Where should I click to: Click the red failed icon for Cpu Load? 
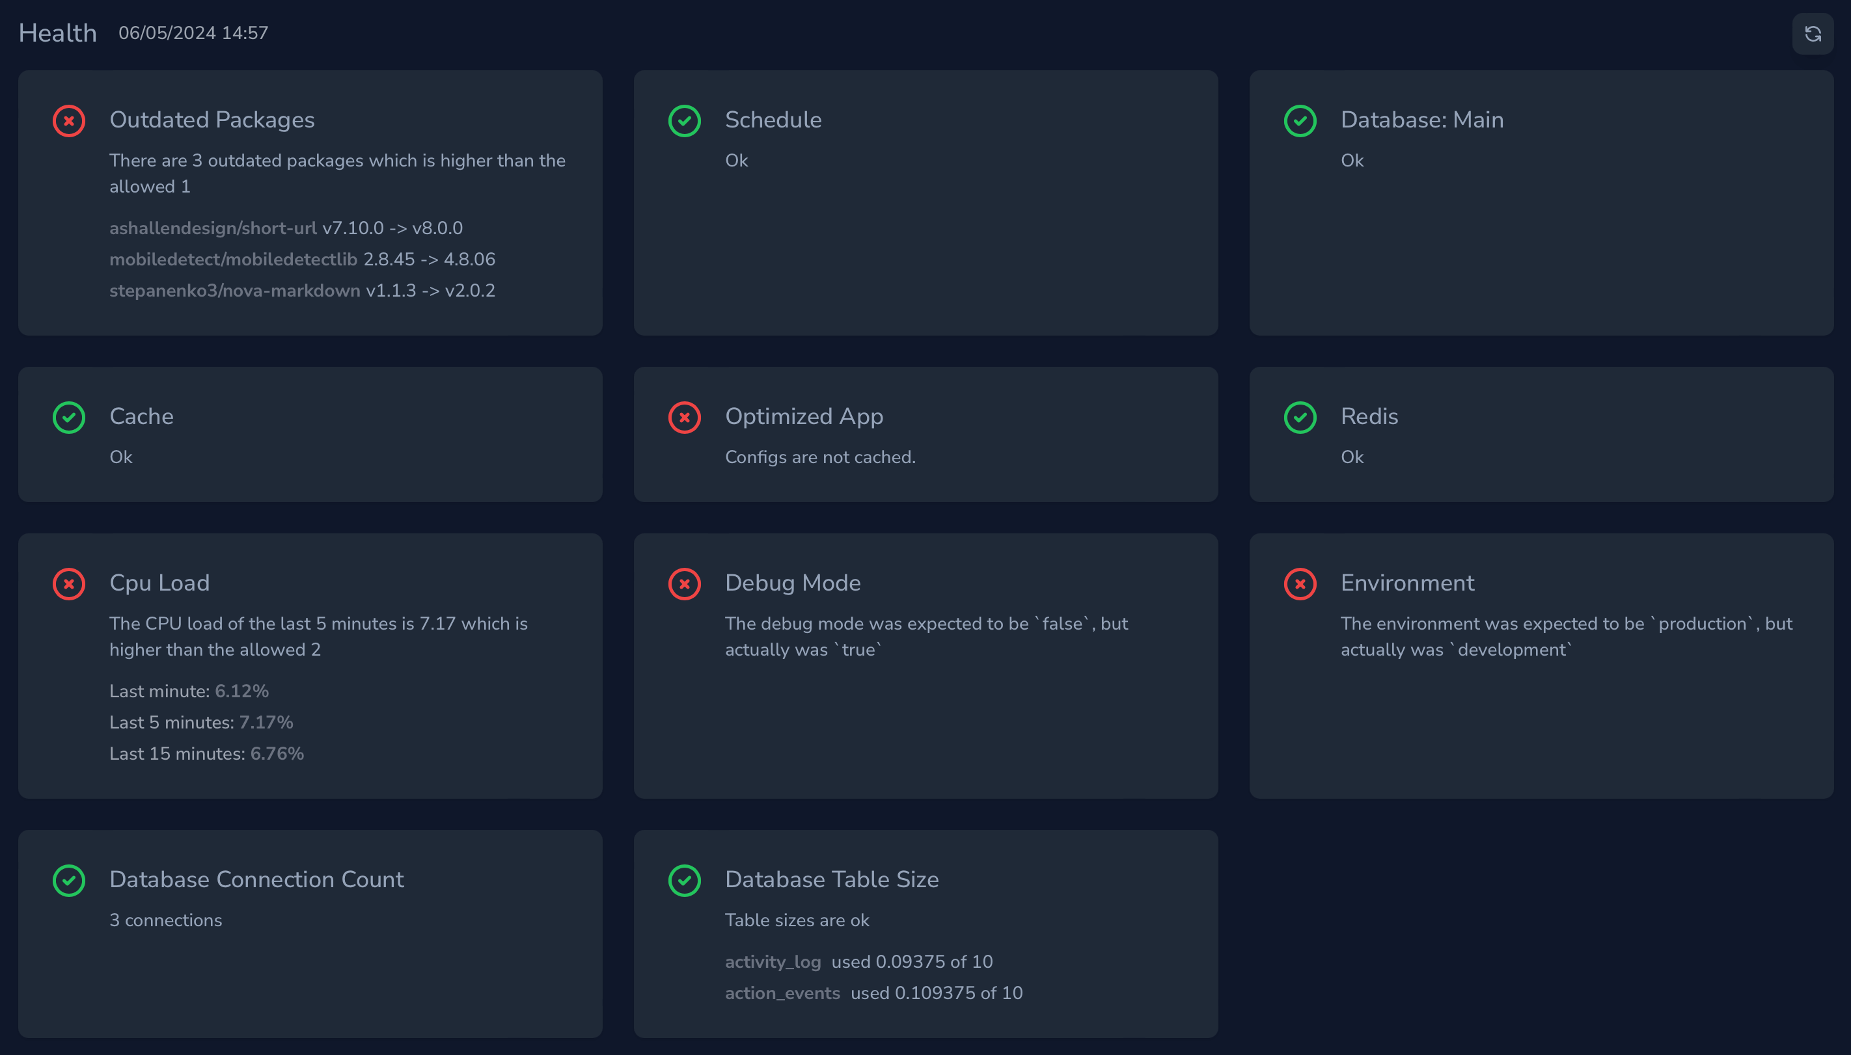coord(69,584)
